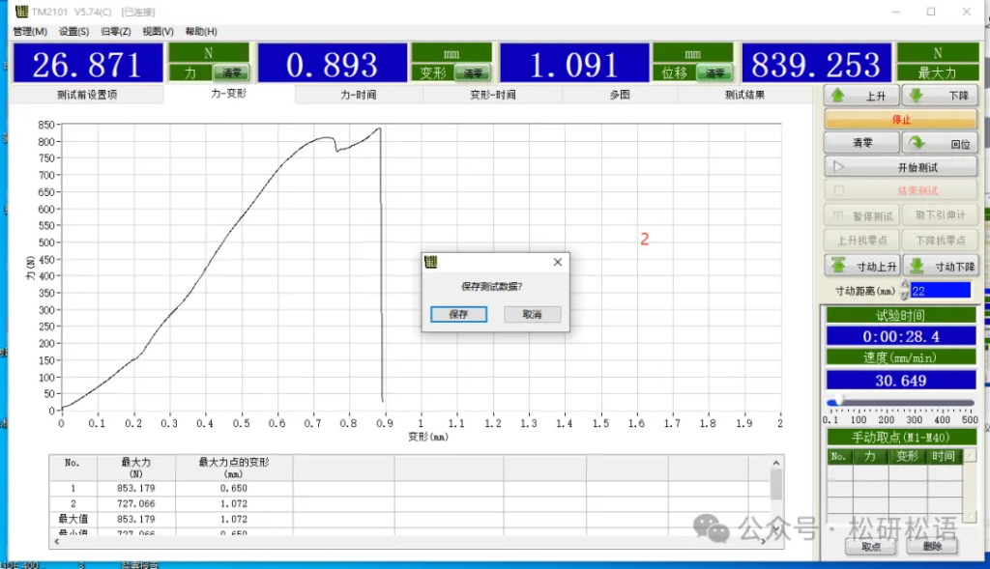Click the orange 停止 button
The image size is (990, 569).
pyautogui.click(x=901, y=119)
